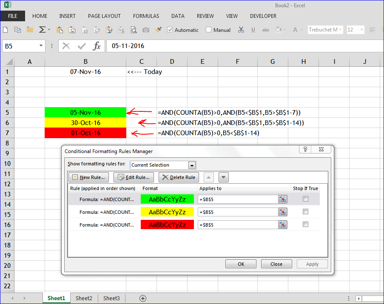Click the Fill Color bucket icon

click(278, 30)
